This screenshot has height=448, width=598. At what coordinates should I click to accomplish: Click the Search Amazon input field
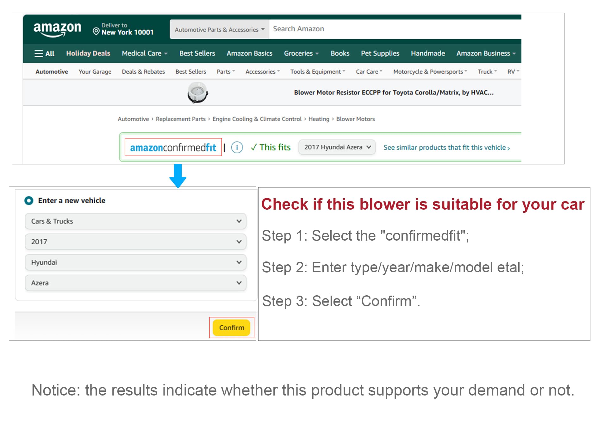coord(395,29)
